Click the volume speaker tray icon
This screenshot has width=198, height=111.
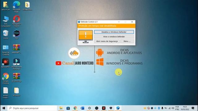tap(173, 108)
